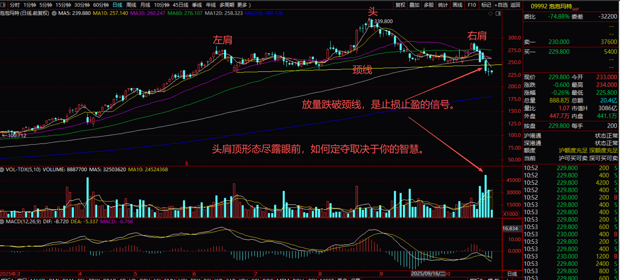Open the 复权 adjustment menu
Viewport: 620px width, 280px height.
point(400,5)
